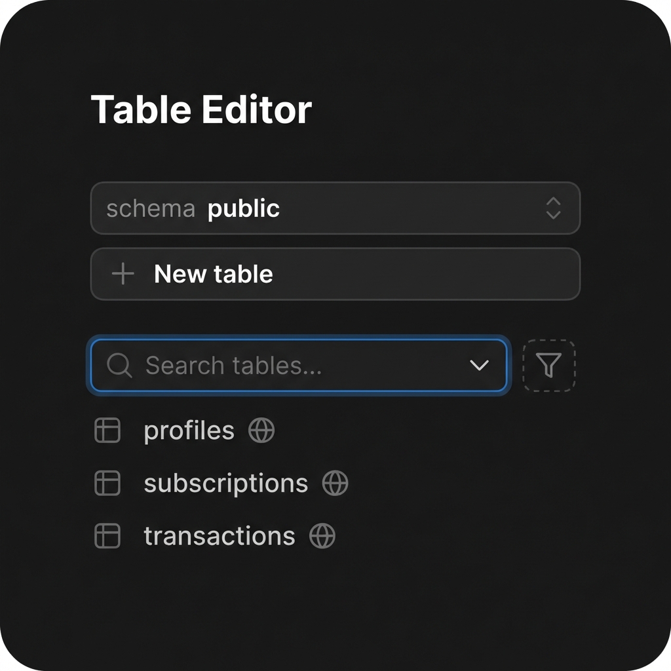The height and width of the screenshot is (671, 671).
Task: Open the subscriptions table
Action: click(225, 483)
